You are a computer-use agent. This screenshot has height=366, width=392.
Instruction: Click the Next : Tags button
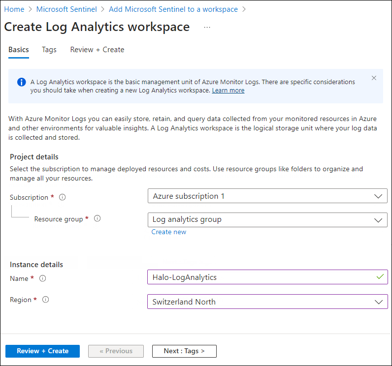[x=184, y=351]
